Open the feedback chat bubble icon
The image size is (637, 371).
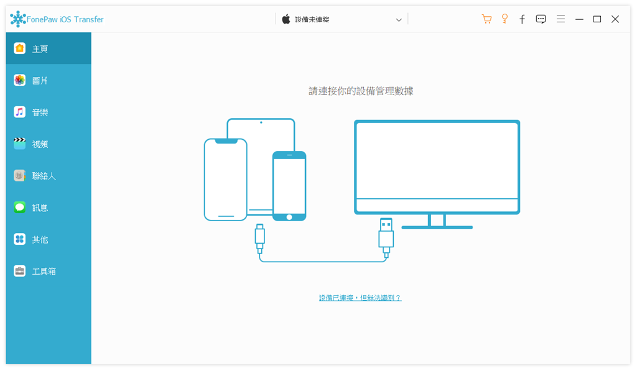(541, 19)
